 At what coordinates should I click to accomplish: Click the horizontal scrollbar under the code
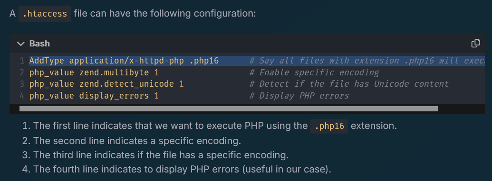(x=229, y=109)
